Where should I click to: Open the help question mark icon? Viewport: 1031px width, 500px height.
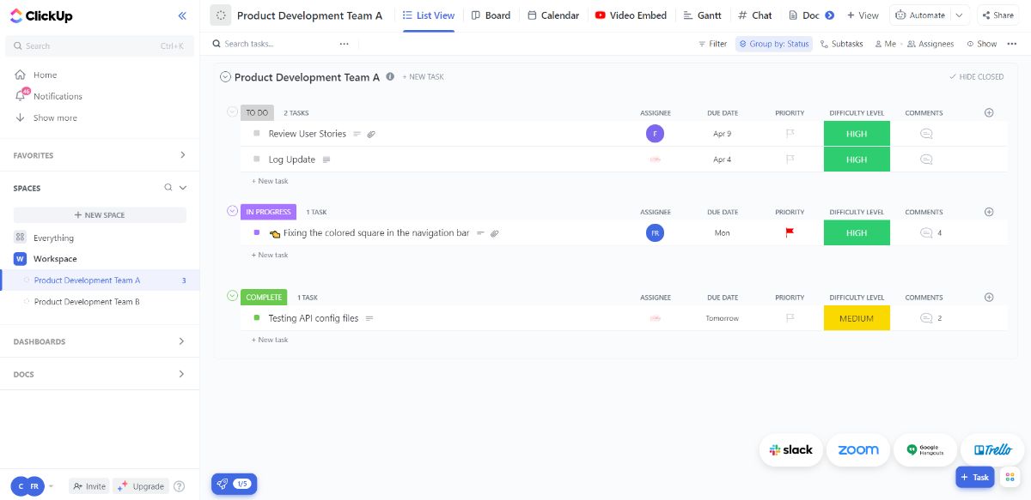179,486
